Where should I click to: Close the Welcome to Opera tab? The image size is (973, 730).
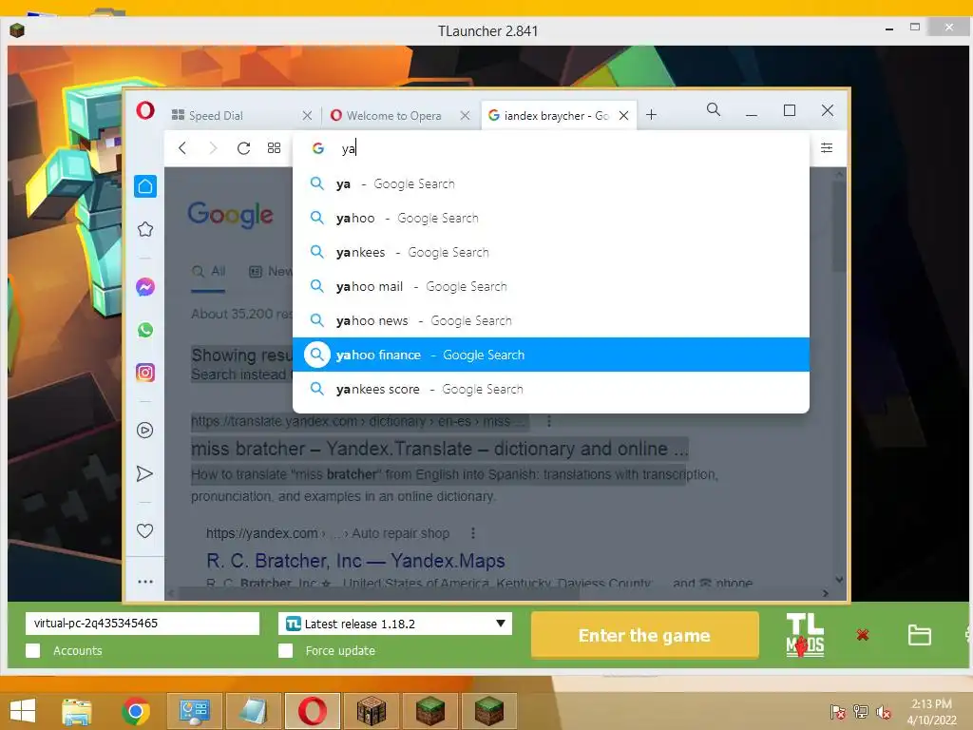465,115
